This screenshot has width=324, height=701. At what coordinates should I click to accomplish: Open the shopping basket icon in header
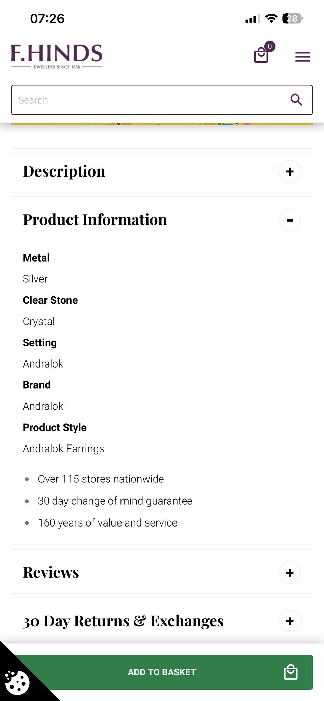261,55
